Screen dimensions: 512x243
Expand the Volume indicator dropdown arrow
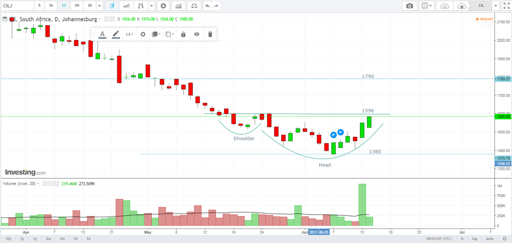click(x=38, y=183)
